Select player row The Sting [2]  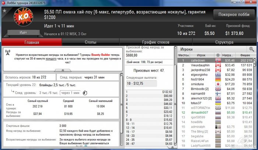coord(215,132)
